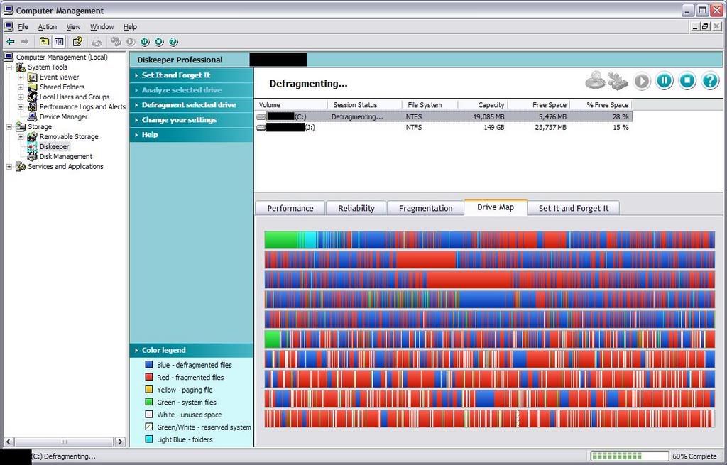Pause defragmentation with the large Pause button
Image resolution: width=727 pixels, height=465 pixels.
665,81
